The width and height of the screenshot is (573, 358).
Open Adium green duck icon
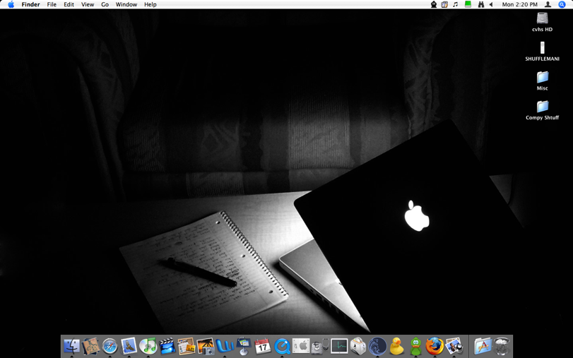coord(415,346)
